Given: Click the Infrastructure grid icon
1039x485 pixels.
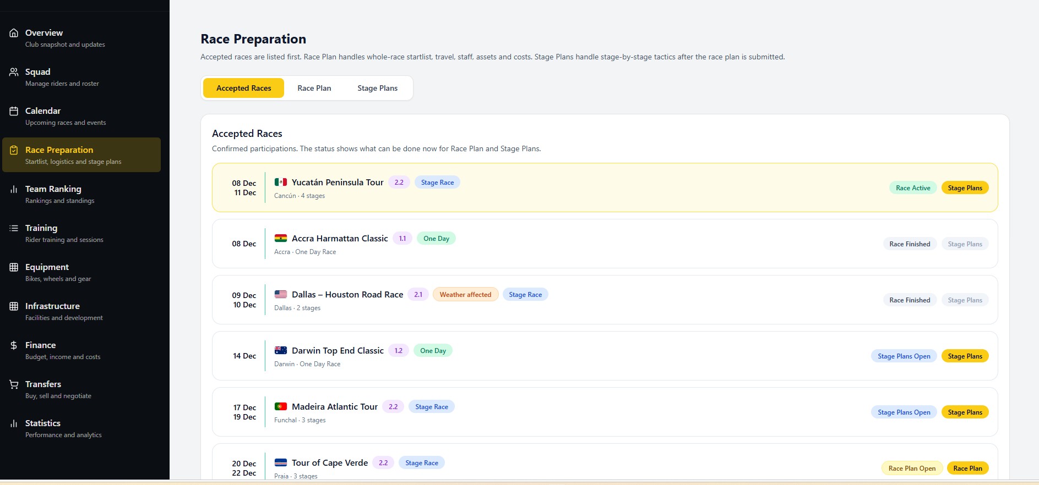Looking at the screenshot, I should tap(14, 306).
